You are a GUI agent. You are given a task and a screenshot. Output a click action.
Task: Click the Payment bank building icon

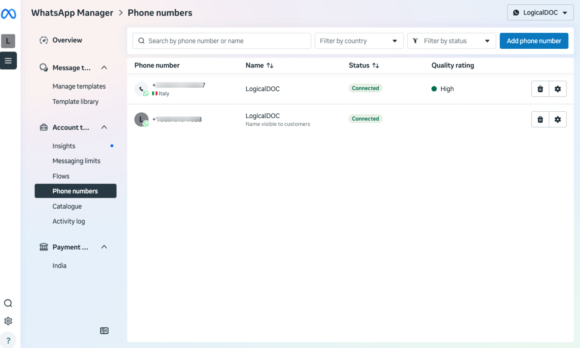tap(44, 247)
